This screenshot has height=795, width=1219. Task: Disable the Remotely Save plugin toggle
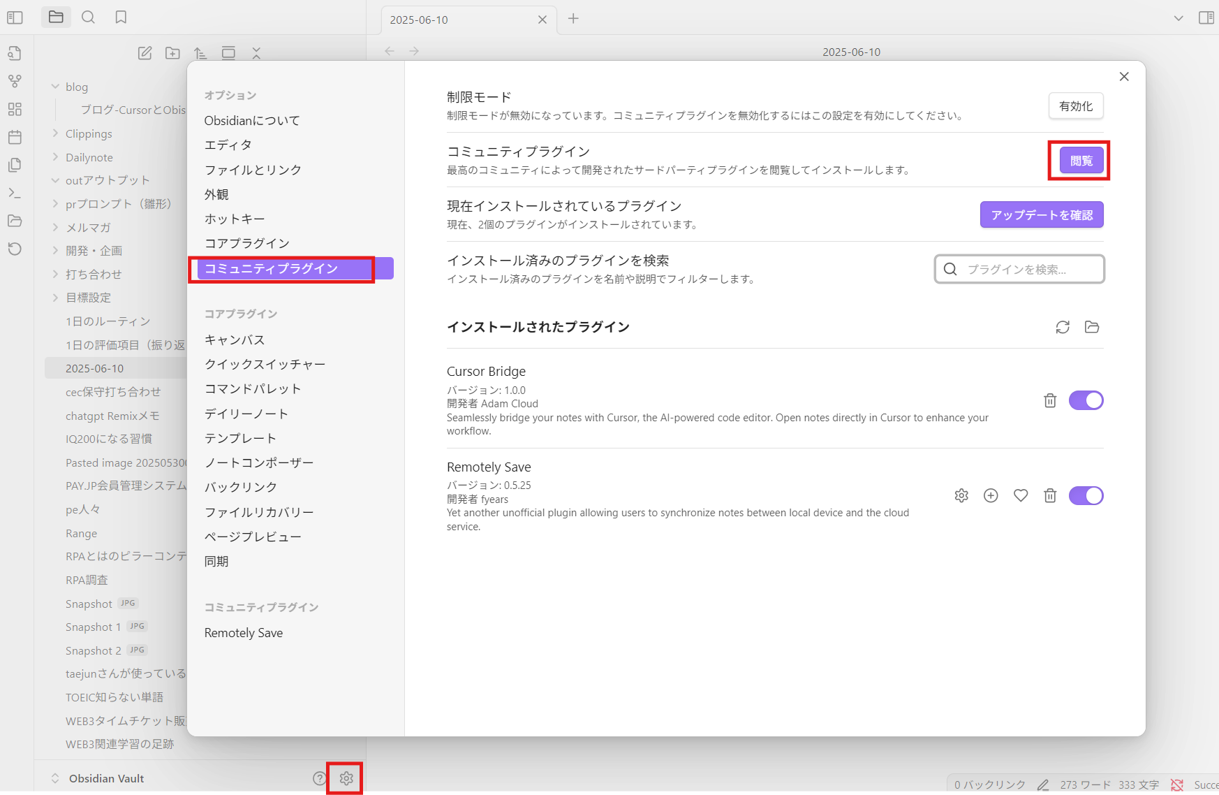[1086, 495]
